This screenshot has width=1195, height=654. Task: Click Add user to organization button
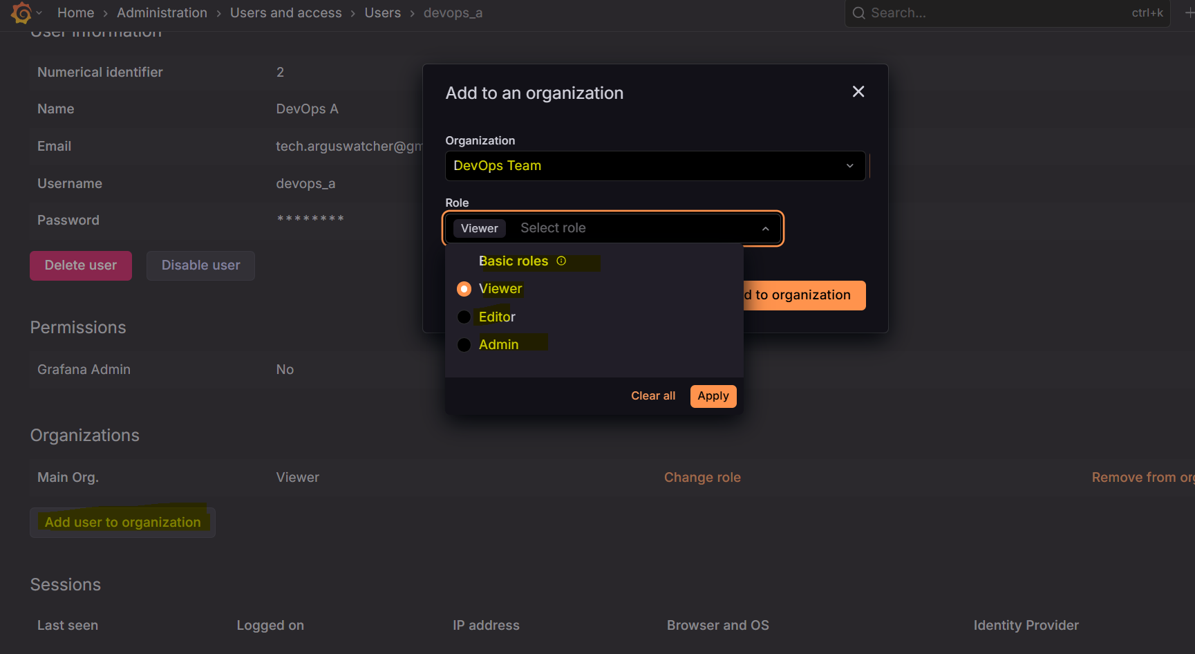point(123,523)
